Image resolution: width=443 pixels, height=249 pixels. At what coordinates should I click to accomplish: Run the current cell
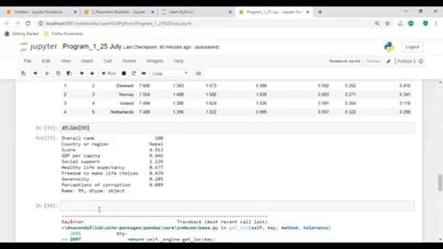pyautogui.click(x=109, y=73)
